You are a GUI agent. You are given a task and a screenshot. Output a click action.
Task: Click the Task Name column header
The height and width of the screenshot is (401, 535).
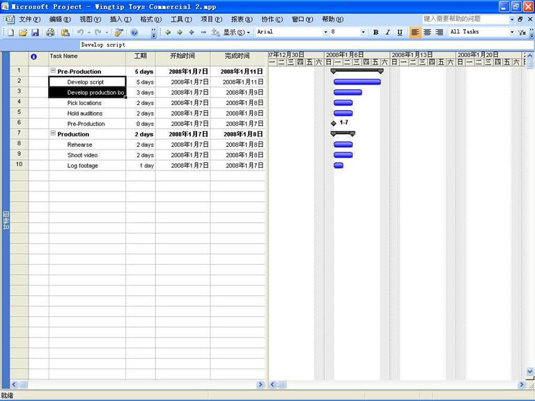(x=87, y=58)
